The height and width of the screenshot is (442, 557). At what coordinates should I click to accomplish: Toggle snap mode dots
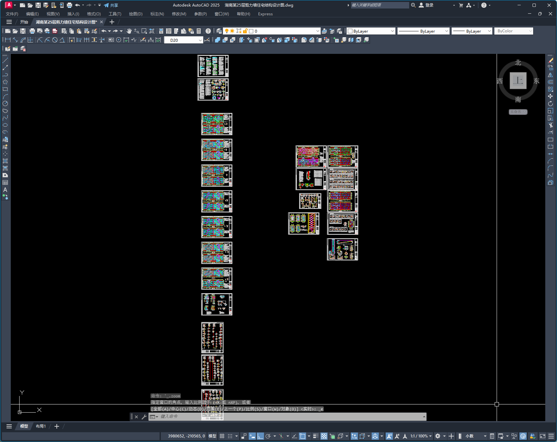(x=230, y=436)
